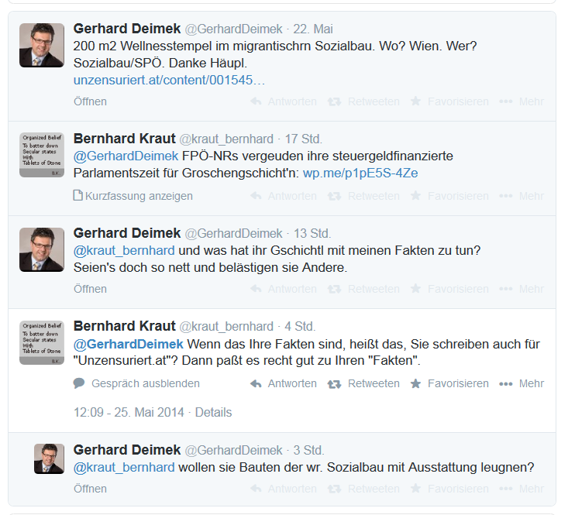Click Gerhard Deimek's avatar on the 22. Mai tweet
The image size is (575, 515).
(42, 45)
